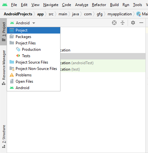Click the Android Studio logo icon

tap(5, 5)
